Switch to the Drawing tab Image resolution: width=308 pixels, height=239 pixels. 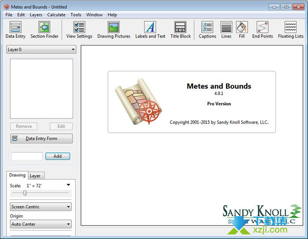tap(17, 175)
